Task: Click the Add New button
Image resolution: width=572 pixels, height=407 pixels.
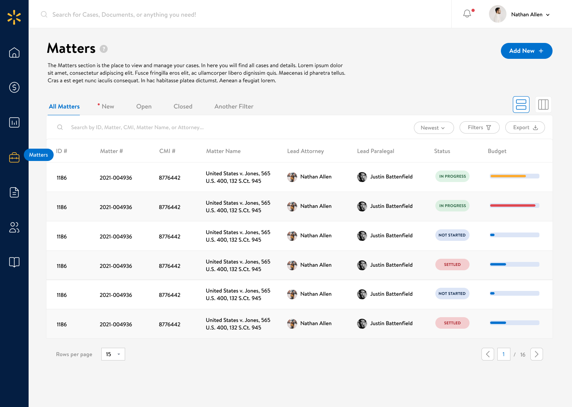Action: 527,51
